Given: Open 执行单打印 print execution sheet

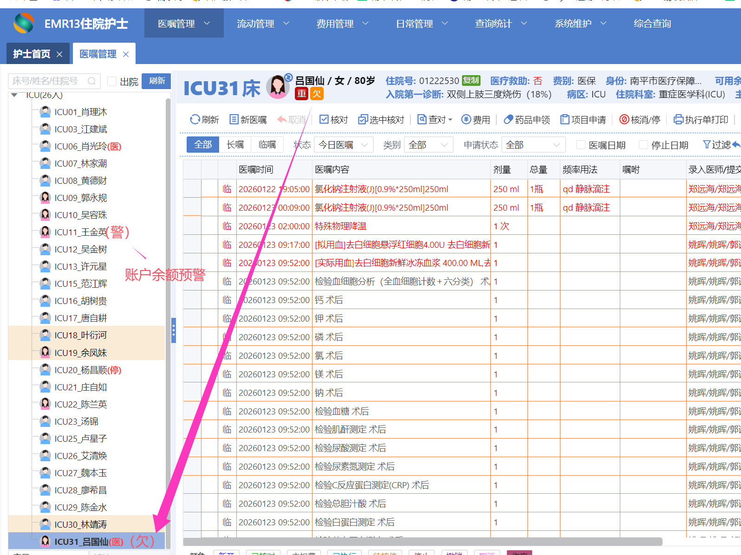Looking at the screenshot, I should 701,120.
